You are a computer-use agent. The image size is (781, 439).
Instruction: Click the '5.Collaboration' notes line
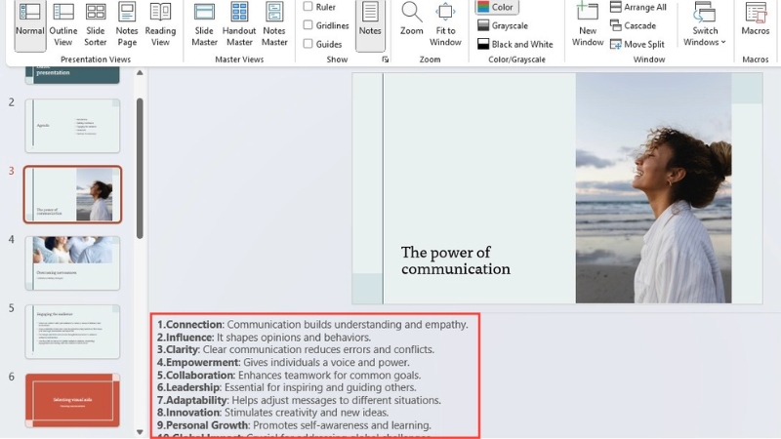tap(289, 376)
